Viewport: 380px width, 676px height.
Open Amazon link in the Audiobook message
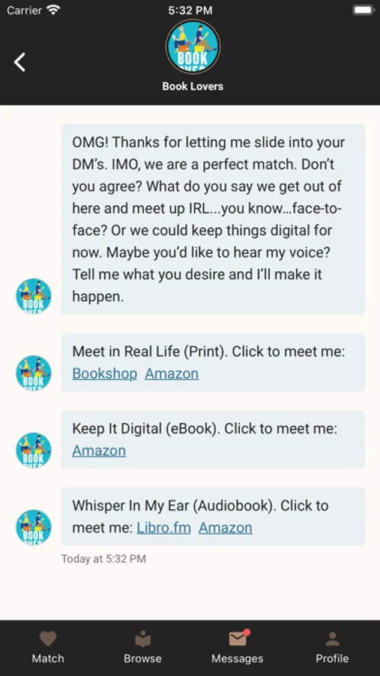(x=226, y=528)
